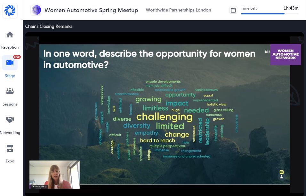The height and width of the screenshot is (196, 306).
Task: Click the Time Left progress bar
Action: pyautogui.click(x=270, y=14)
